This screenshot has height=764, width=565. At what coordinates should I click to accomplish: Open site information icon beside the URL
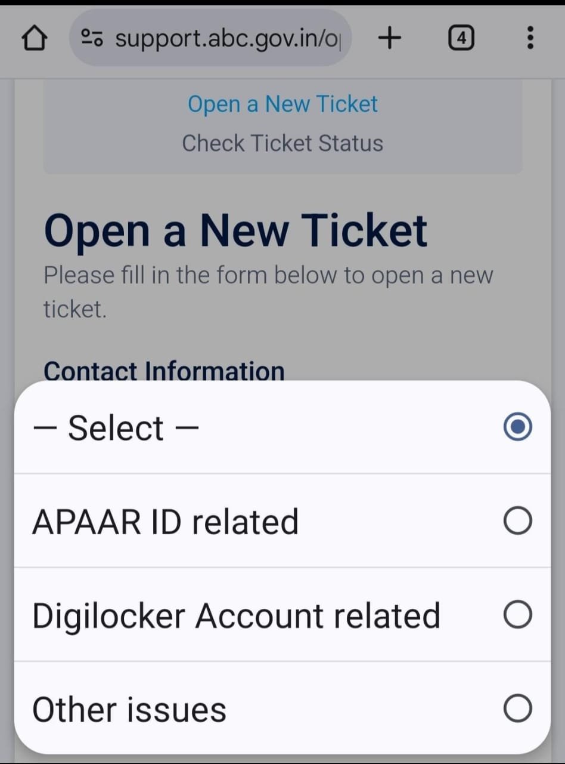pyautogui.click(x=92, y=39)
